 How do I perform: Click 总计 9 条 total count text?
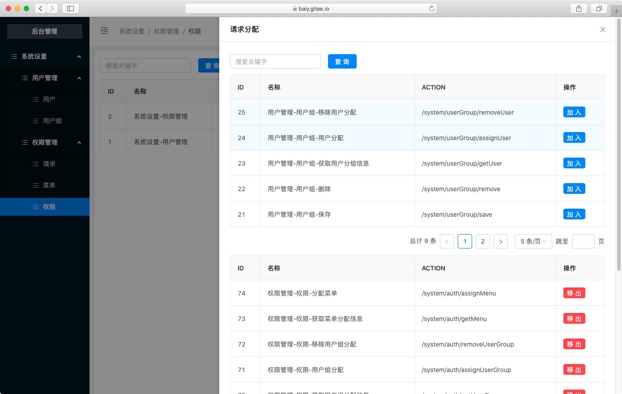pos(423,241)
